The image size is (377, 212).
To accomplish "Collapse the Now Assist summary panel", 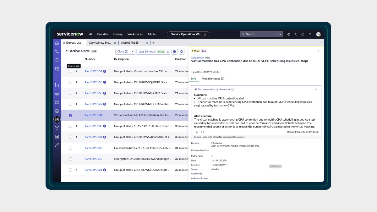I will pyautogui.click(x=315, y=89).
